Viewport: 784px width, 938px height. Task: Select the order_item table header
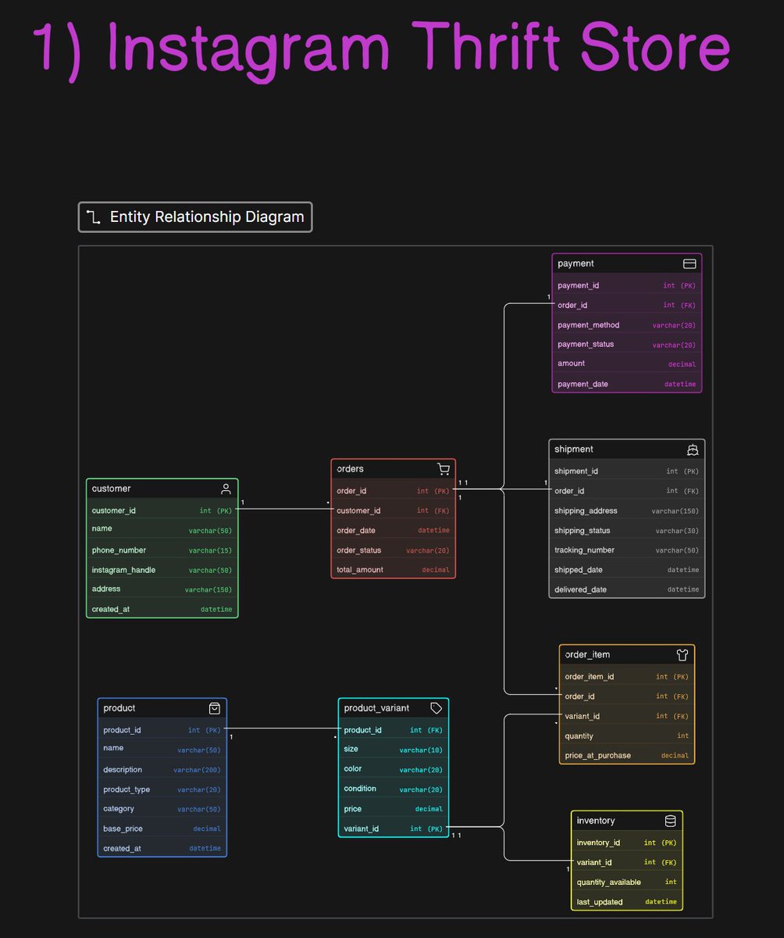(627, 655)
